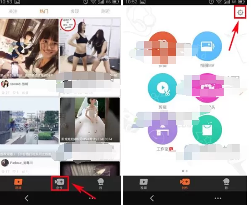Screen dimensions: 251x205
Task: Tap the alarm clock icon in left status bar
Action: coord(86,2)
